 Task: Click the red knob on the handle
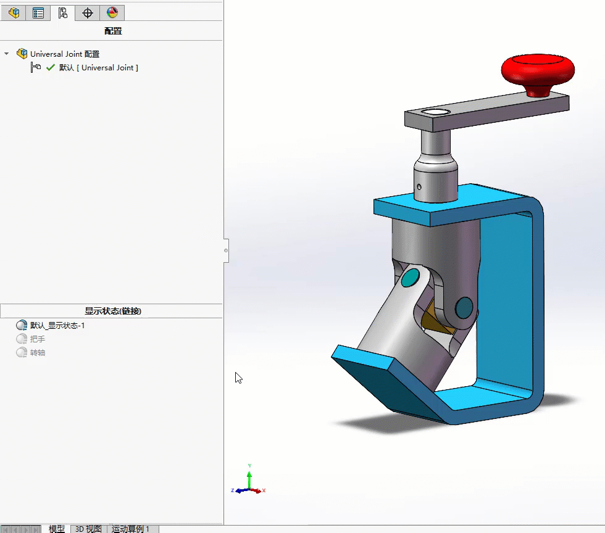tap(537, 71)
